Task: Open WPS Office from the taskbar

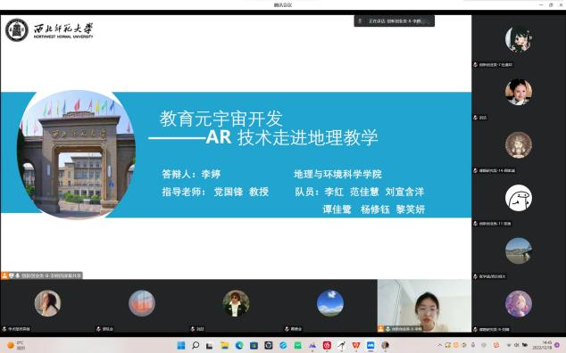Action: [356, 346]
